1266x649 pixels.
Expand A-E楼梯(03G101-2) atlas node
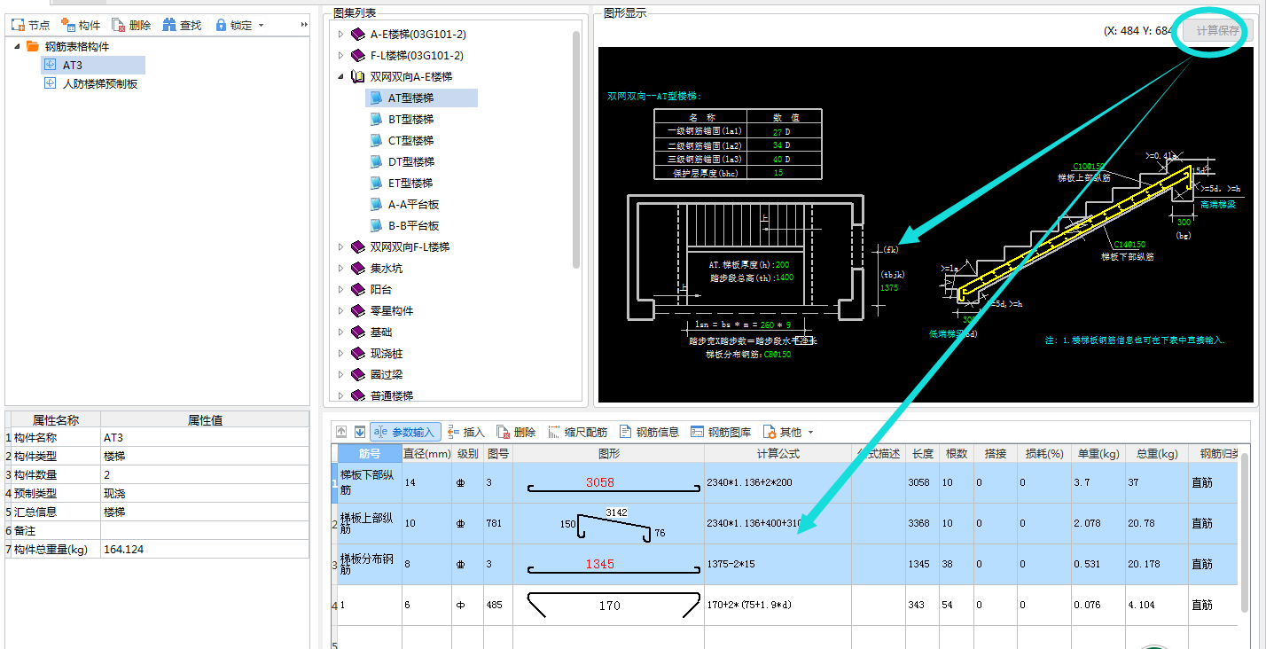coord(340,35)
